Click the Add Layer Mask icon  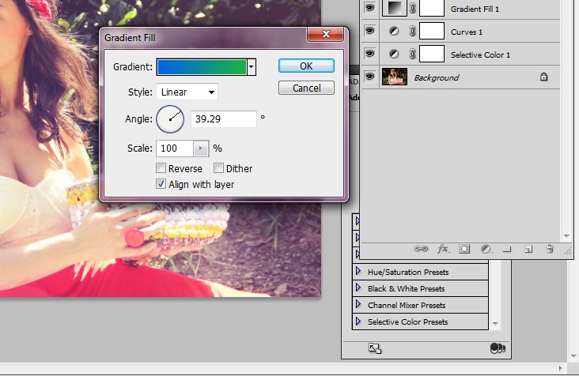click(464, 249)
